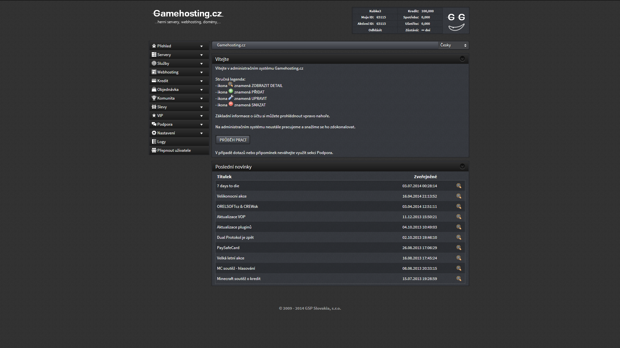Click the Kredit value 100,000

[427, 11]
